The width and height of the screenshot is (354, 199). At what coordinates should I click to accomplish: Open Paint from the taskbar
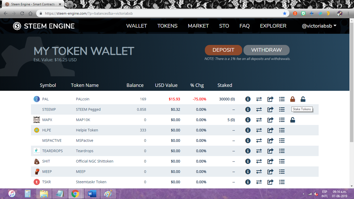click(107, 194)
